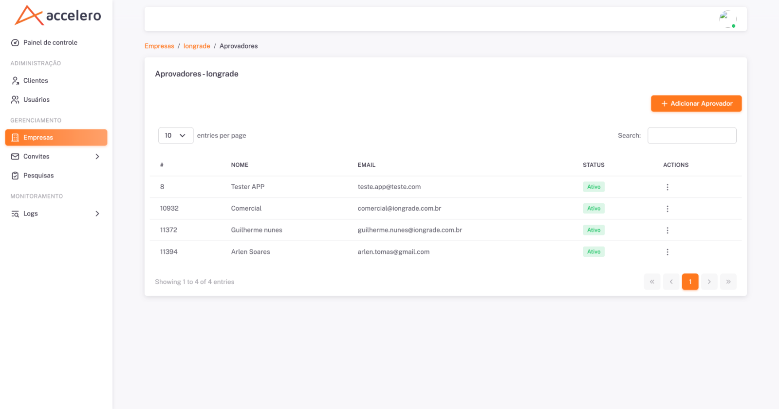Go to first page double-chevron icon
The height and width of the screenshot is (409, 779).
pyautogui.click(x=652, y=282)
